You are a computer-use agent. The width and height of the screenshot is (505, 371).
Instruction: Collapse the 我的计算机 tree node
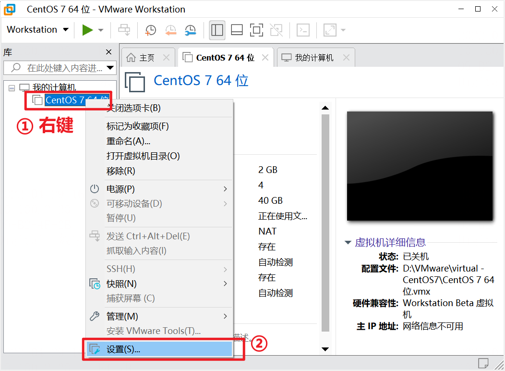[x=12, y=88]
